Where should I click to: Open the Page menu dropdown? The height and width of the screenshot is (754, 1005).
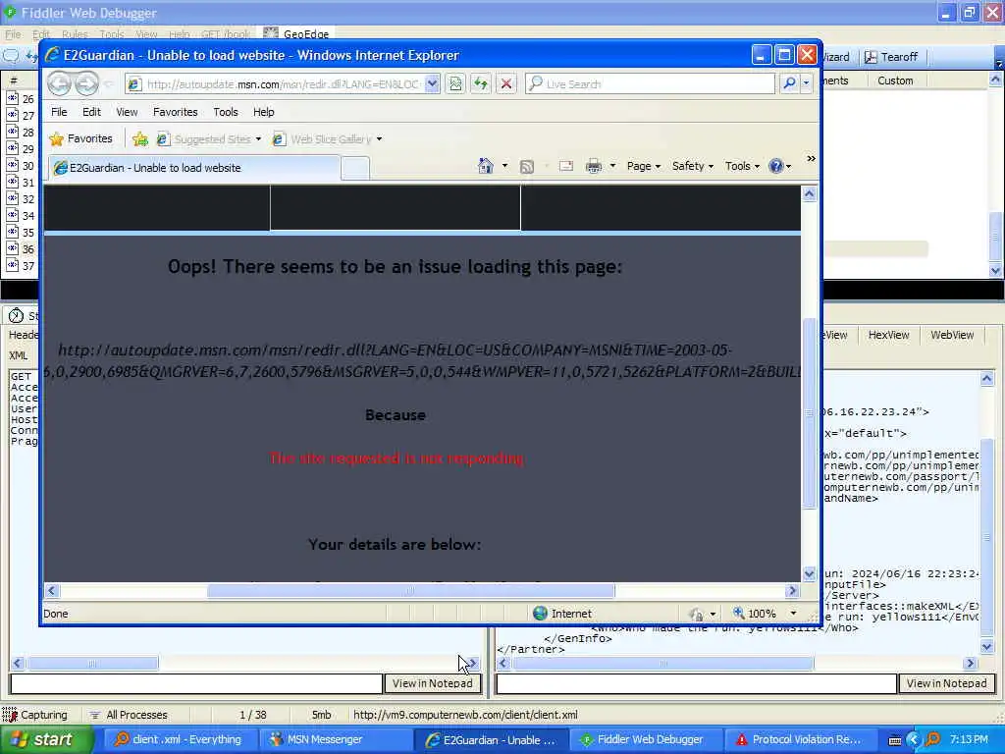pyautogui.click(x=644, y=166)
